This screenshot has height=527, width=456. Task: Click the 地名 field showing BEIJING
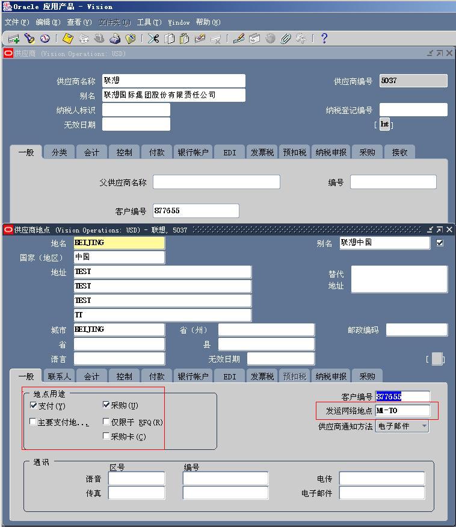119,243
